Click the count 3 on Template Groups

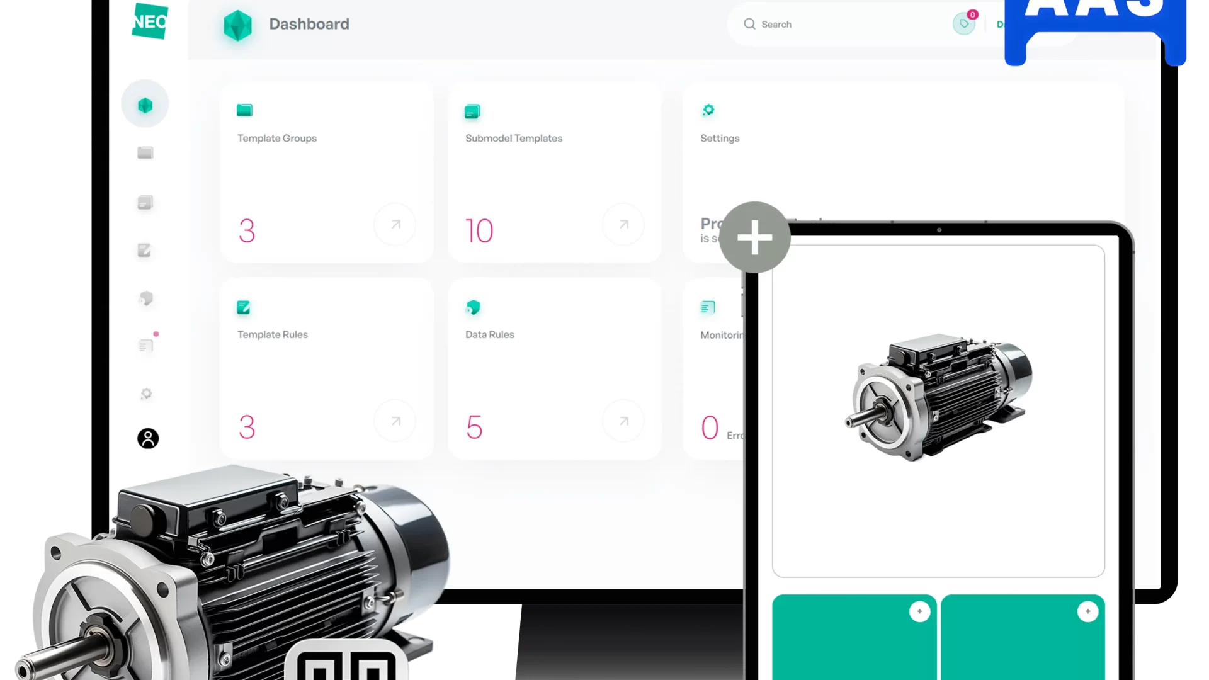tap(247, 230)
